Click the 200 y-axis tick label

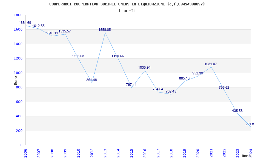click(x=20, y=131)
